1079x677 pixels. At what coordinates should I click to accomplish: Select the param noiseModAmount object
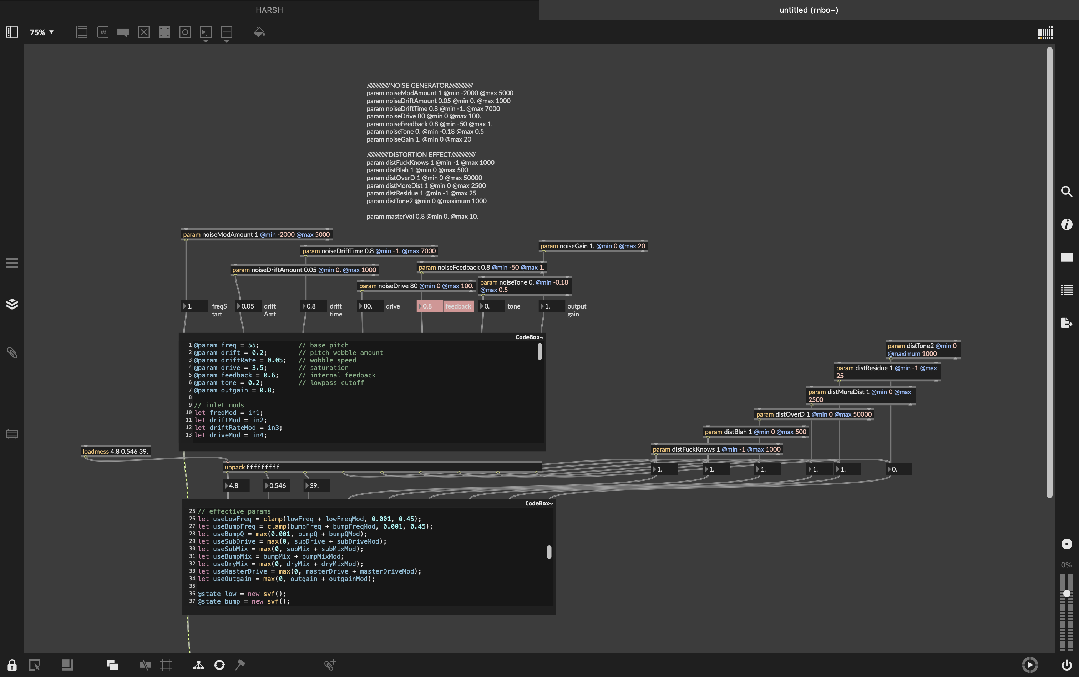tap(257, 235)
